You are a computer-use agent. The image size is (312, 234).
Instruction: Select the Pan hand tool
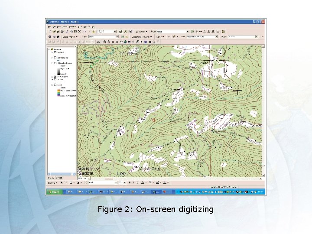pyautogui.click(x=121, y=42)
